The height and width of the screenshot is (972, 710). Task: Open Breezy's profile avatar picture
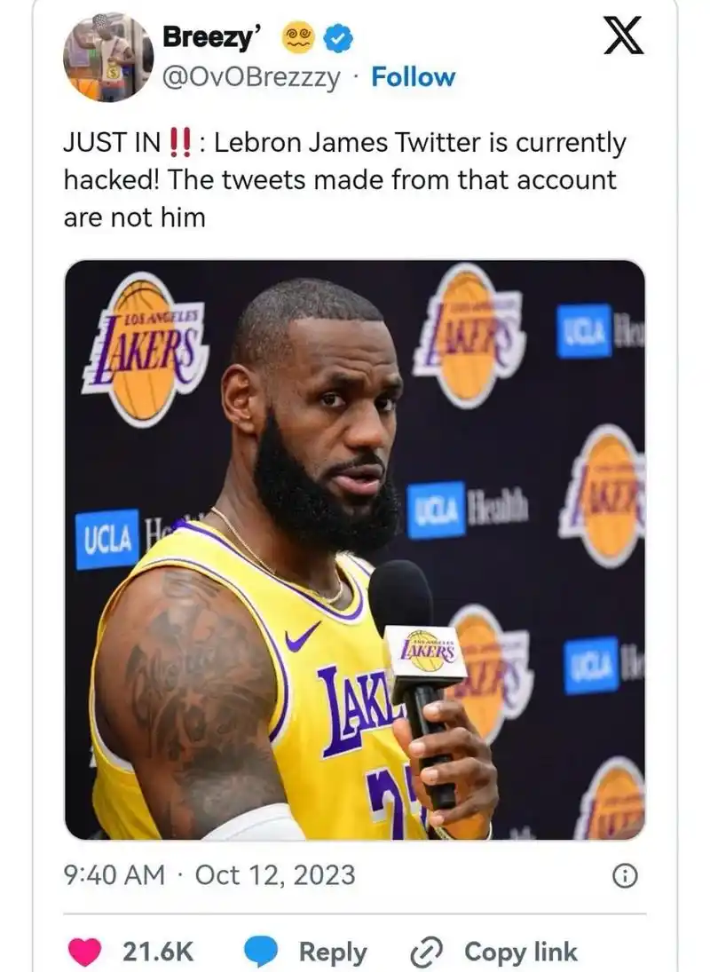108,58
